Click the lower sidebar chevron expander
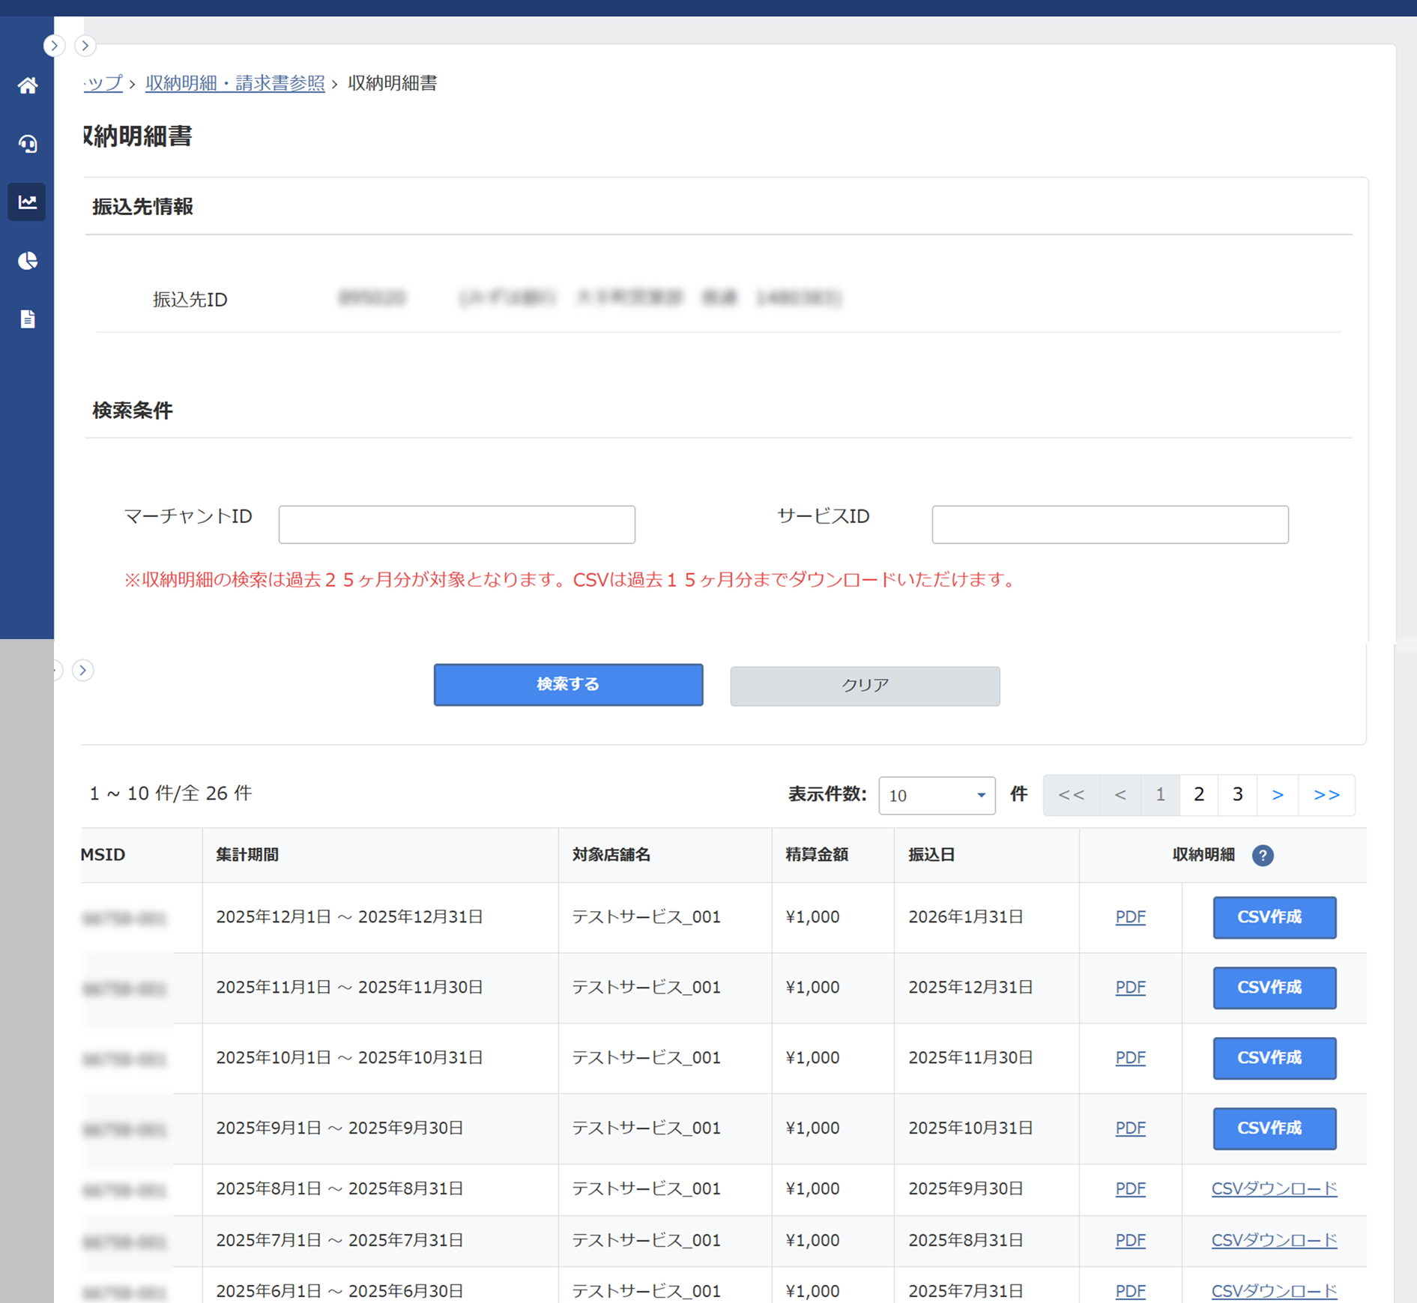The width and height of the screenshot is (1417, 1303). click(83, 670)
